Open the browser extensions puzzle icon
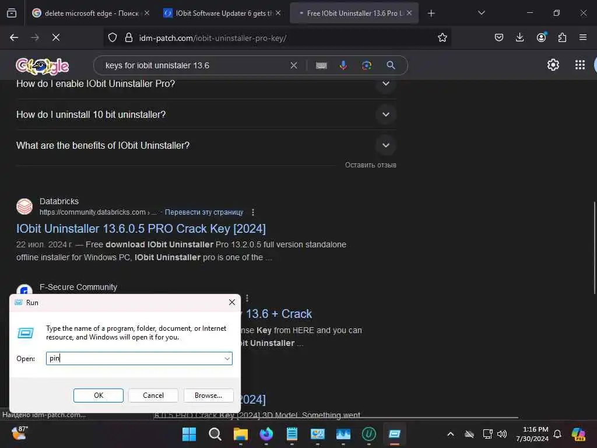The width and height of the screenshot is (597, 448). pos(562,38)
